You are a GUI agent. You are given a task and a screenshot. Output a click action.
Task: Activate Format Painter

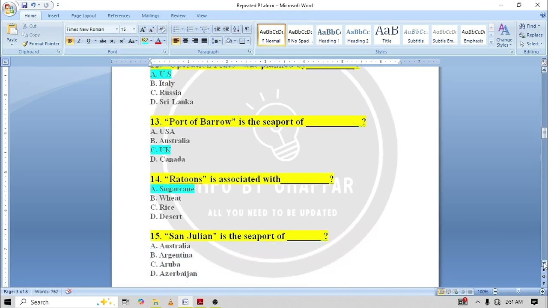(41, 44)
